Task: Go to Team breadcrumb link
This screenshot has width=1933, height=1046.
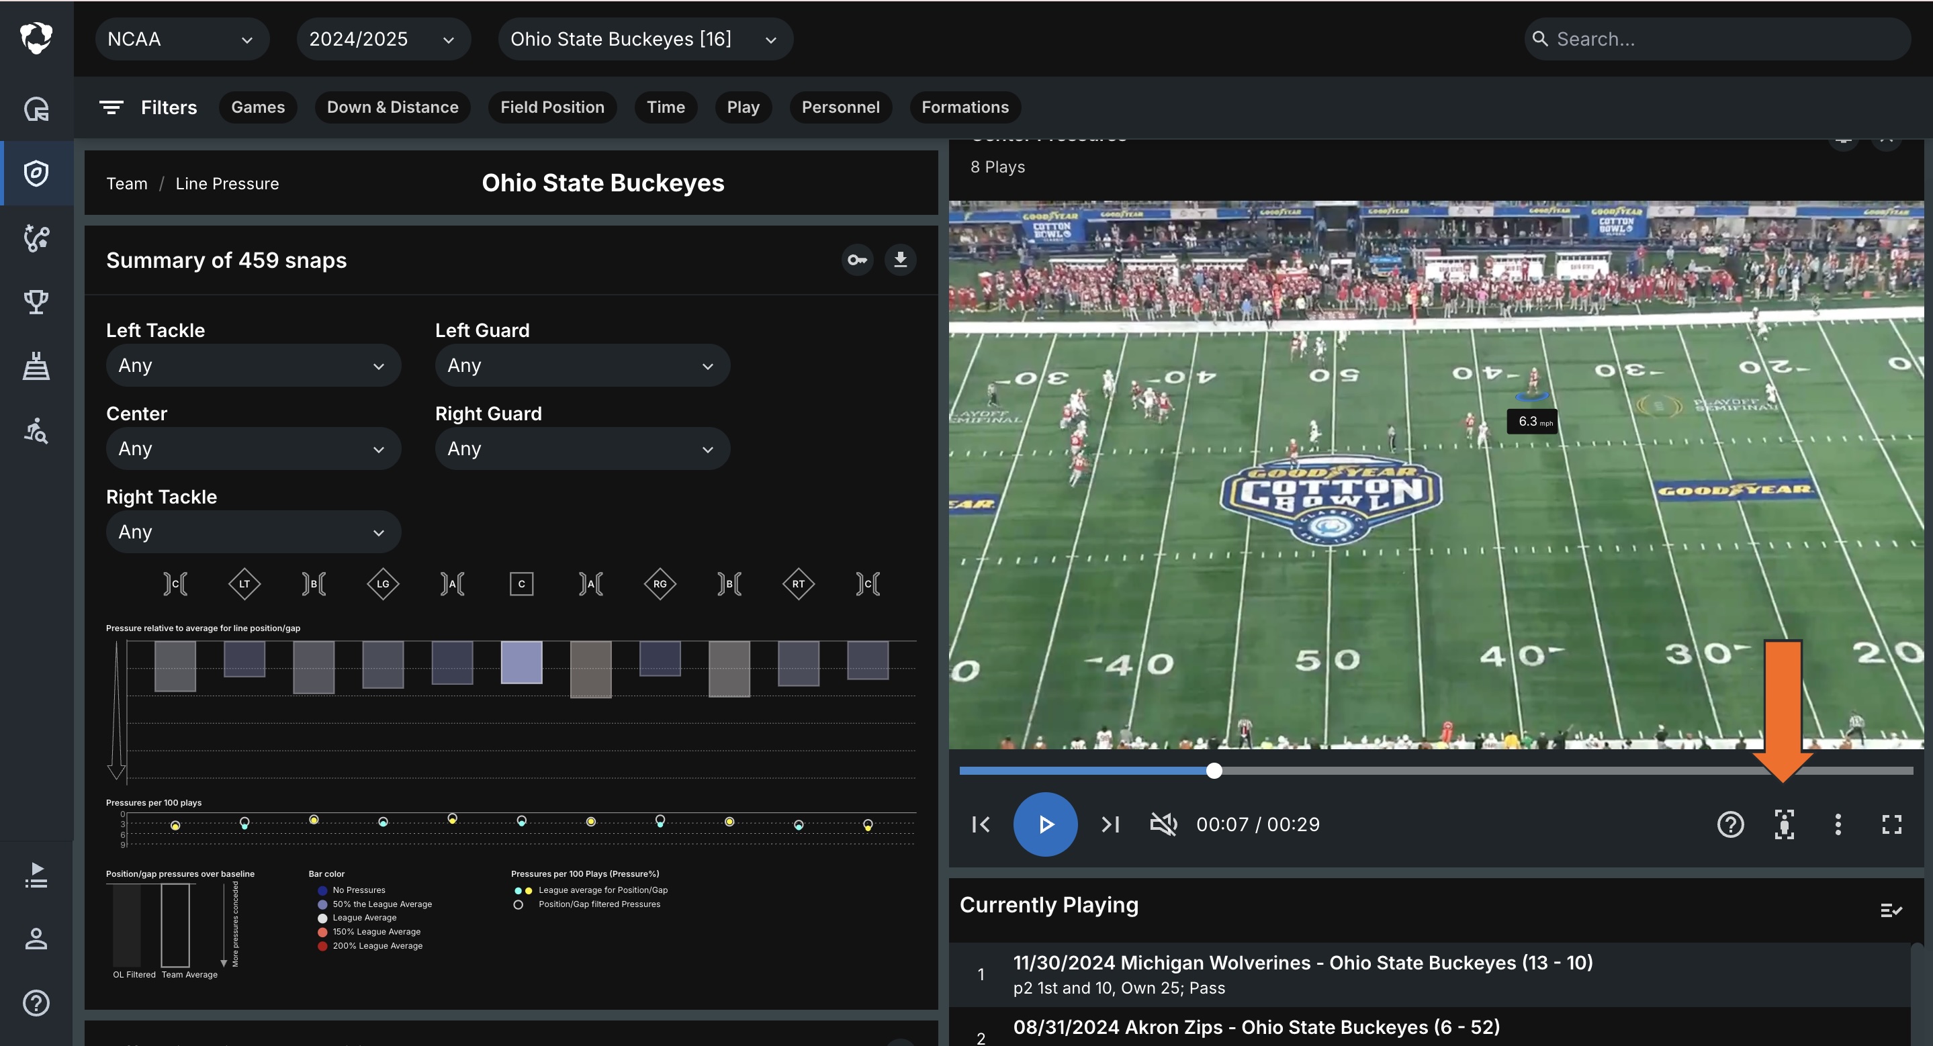Action: [127, 184]
